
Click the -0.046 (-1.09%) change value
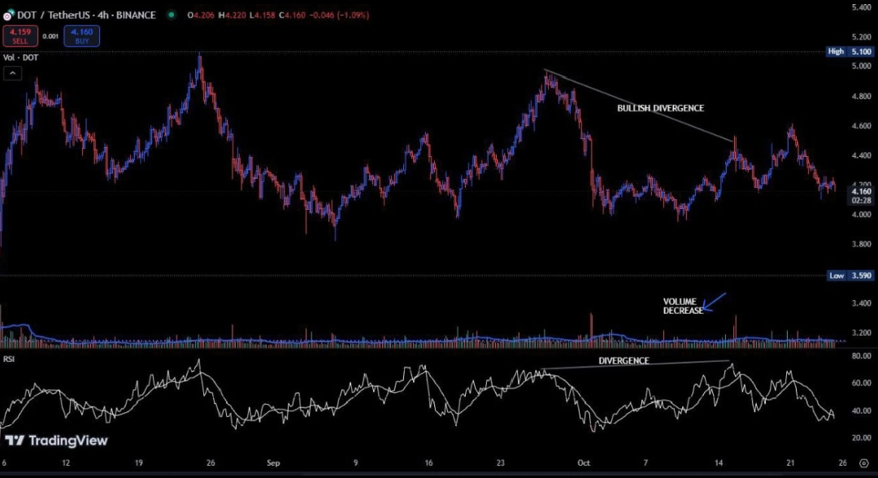(x=339, y=15)
